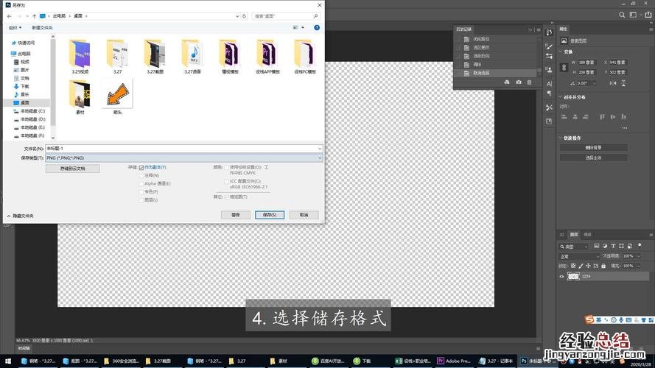The height and width of the screenshot is (368, 655).
Task: Hide the 1234 layer with eye icon
Action: [561, 277]
